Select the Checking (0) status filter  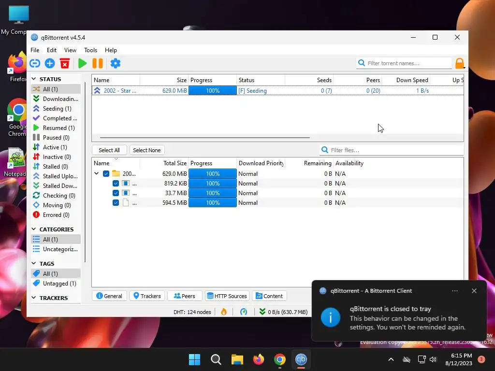coord(56,196)
